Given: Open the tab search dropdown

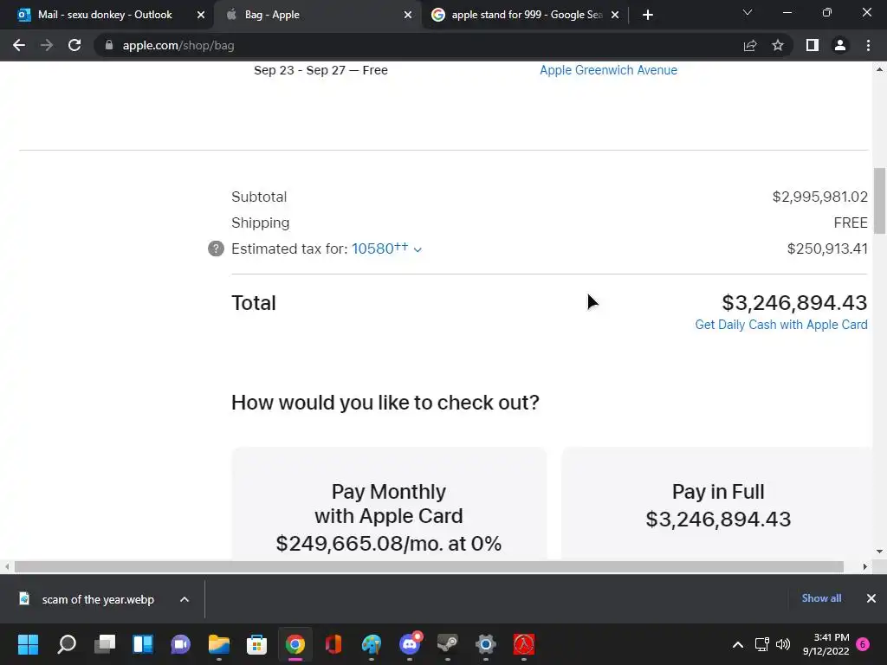Looking at the screenshot, I should click(748, 12).
